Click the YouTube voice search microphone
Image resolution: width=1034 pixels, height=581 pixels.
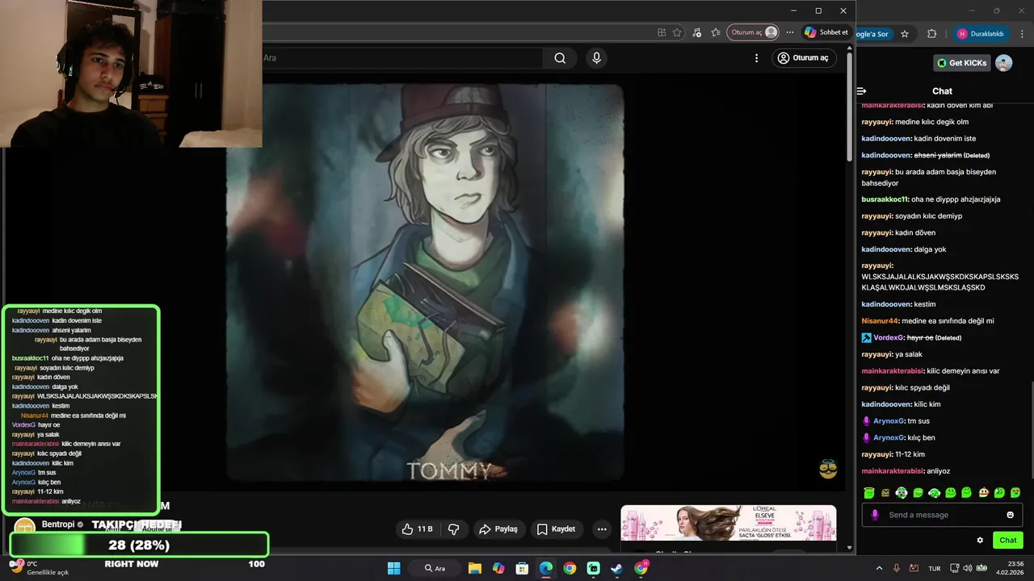pos(596,58)
